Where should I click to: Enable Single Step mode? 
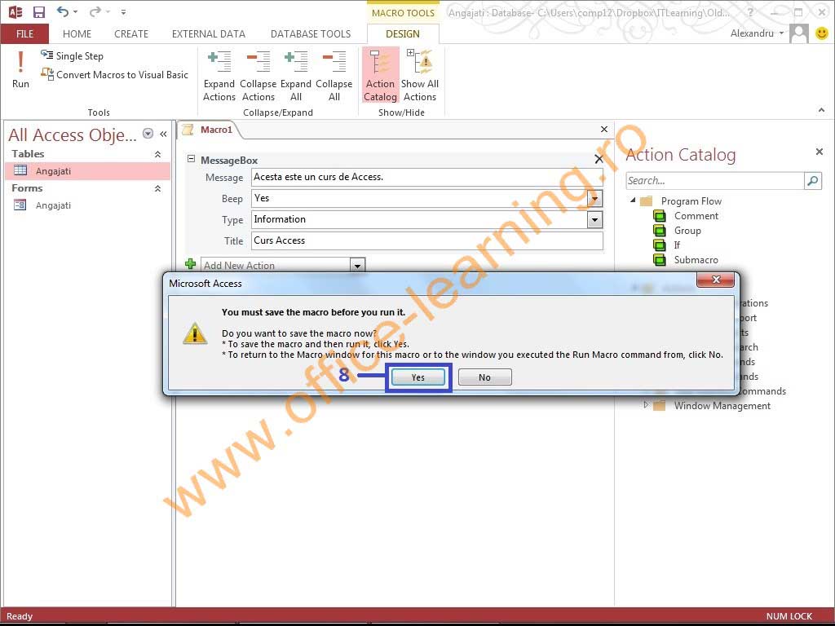click(72, 56)
